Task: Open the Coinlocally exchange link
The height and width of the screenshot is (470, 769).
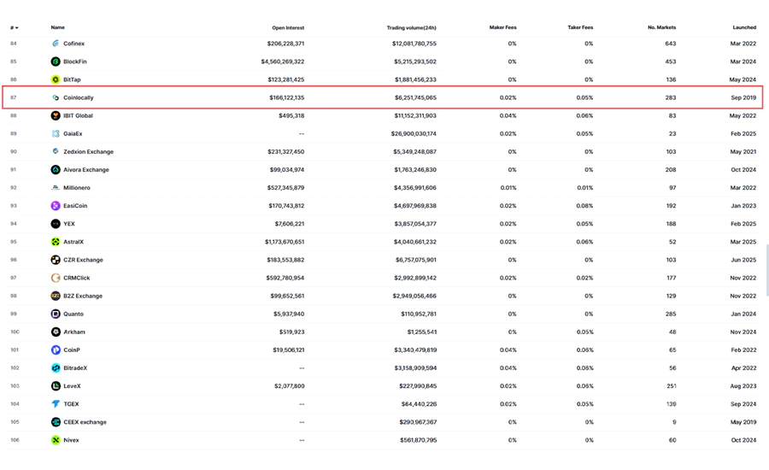Action: [79, 97]
